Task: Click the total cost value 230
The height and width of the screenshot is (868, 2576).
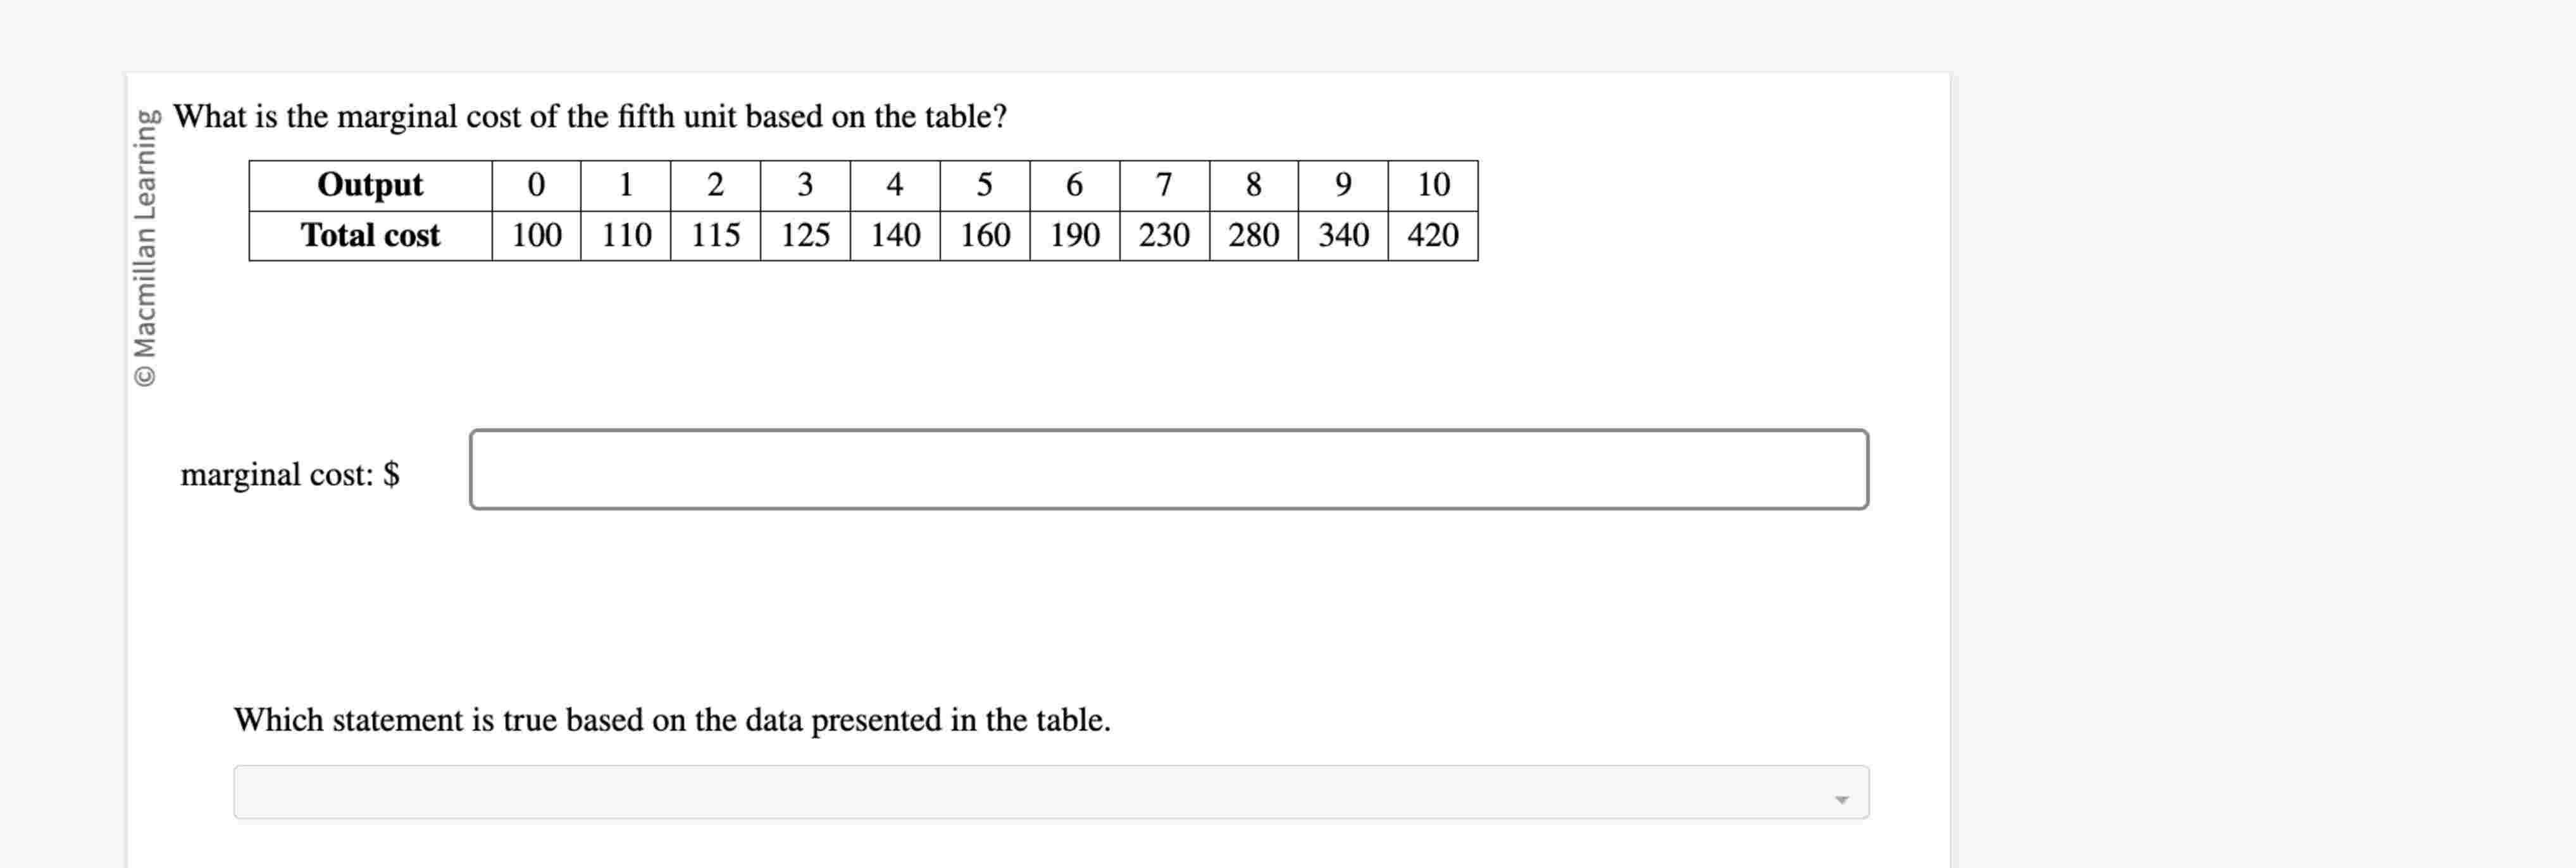Action: pyautogui.click(x=1164, y=235)
